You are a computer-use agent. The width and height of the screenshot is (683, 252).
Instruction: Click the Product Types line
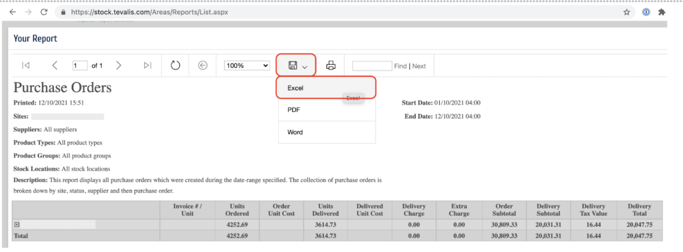58,143
